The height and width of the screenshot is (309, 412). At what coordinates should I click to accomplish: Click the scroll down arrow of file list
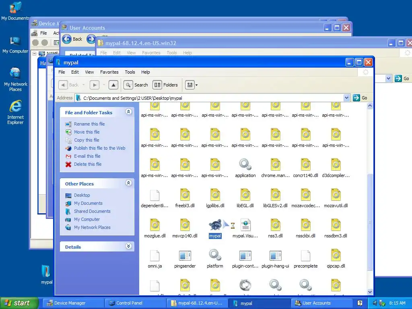point(370,292)
